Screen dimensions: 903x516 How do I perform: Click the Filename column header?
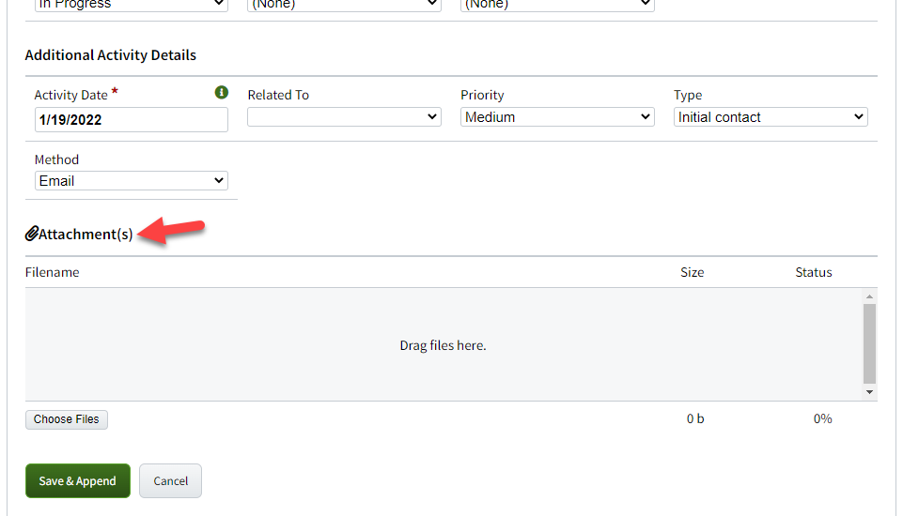pyautogui.click(x=53, y=272)
